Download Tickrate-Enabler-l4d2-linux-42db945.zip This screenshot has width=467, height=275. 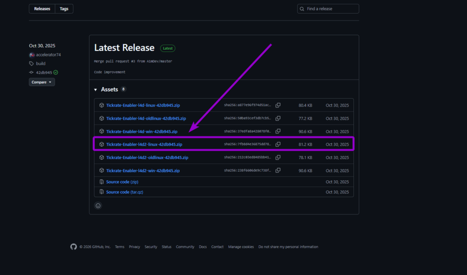click(x=144, y=144)
